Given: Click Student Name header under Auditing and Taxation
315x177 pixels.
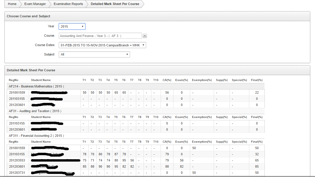Looking at the screenshot, I should click(x=41, y=117).
